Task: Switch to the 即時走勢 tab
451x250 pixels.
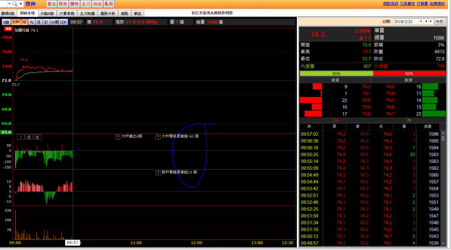Action: [x=28, y=13]
